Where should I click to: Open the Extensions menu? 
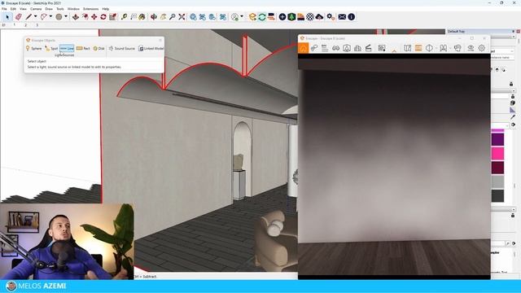tap(90, 9)
